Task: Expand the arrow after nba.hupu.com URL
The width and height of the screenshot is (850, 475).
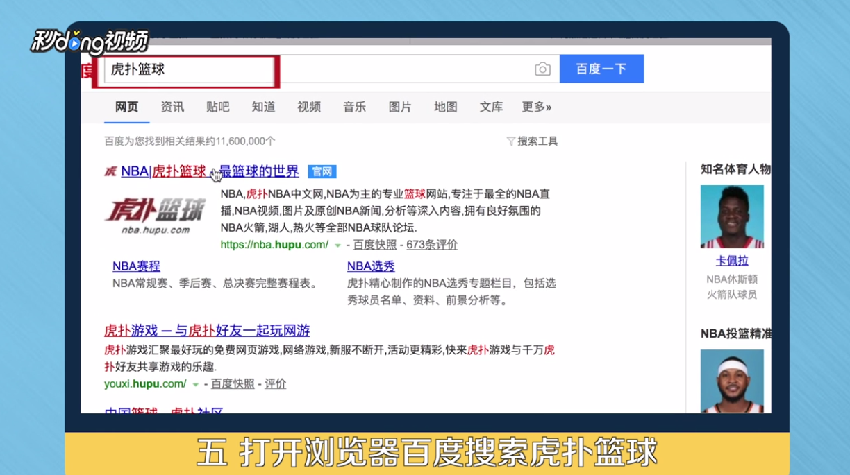Action: tap(338, 245)
